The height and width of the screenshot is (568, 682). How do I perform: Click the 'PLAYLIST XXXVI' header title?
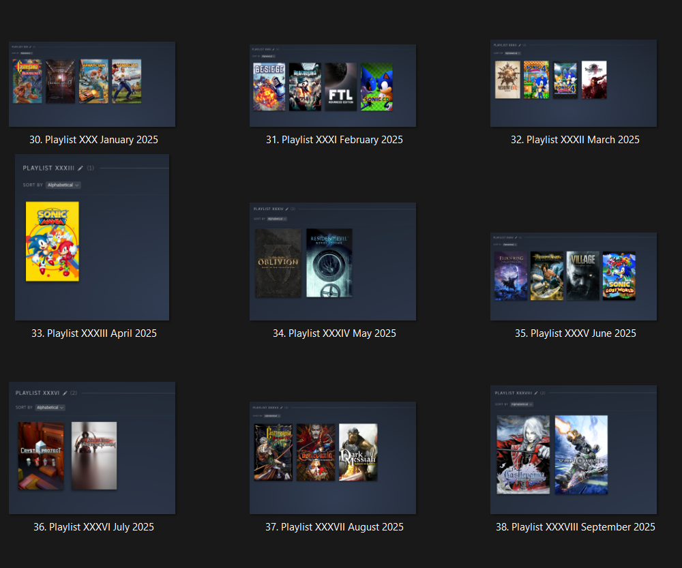coord(38,393)
